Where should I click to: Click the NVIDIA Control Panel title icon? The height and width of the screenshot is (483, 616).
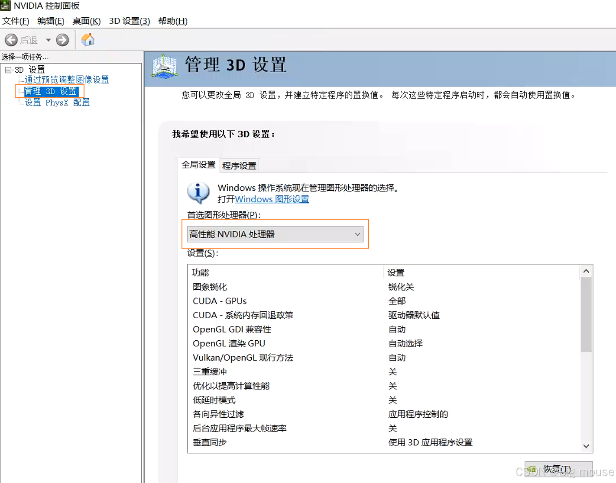(5, 6)
